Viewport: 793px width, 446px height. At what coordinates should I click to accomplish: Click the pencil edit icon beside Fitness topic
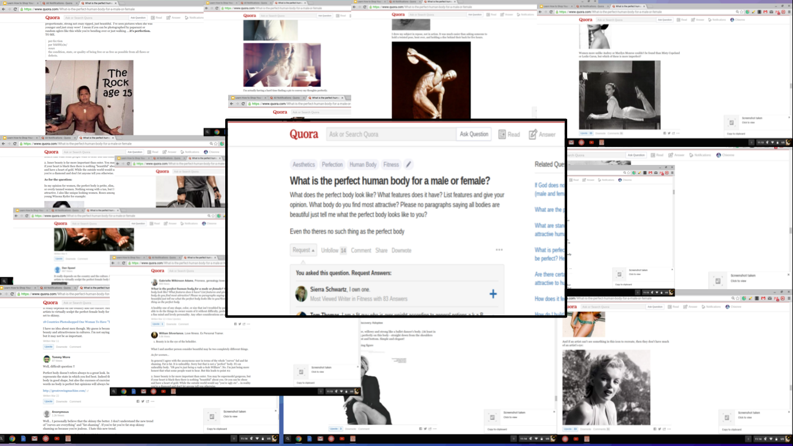click(x=408, y=165)
